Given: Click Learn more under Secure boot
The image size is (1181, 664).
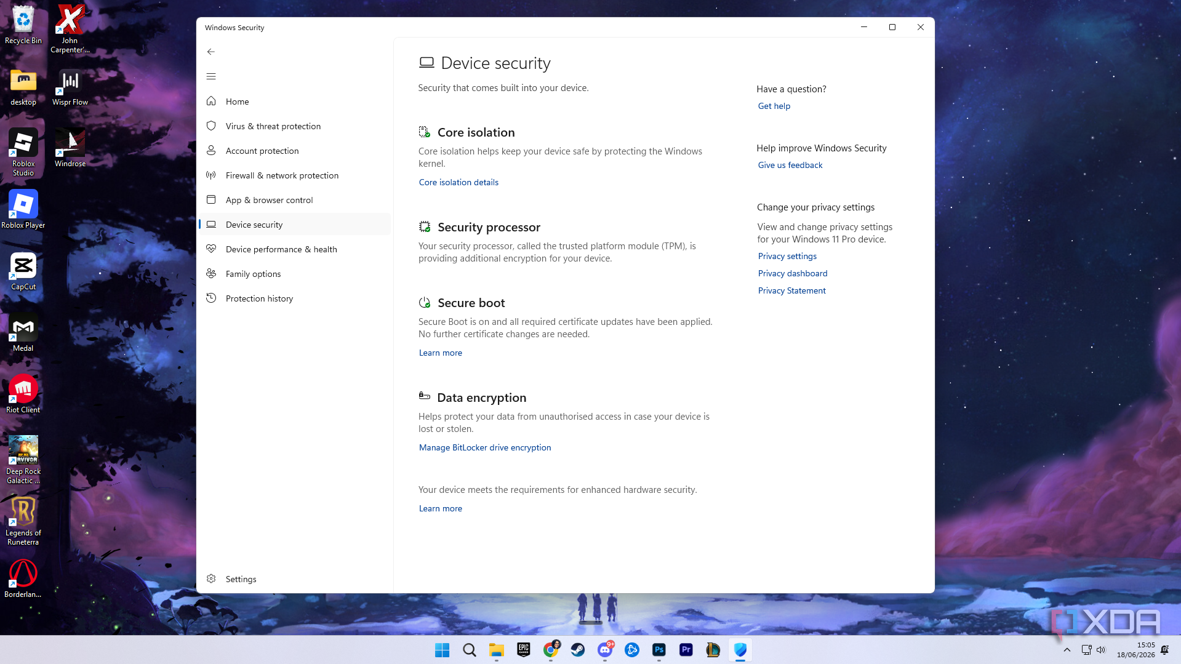Looking at the screenshot, I should 440,353.
